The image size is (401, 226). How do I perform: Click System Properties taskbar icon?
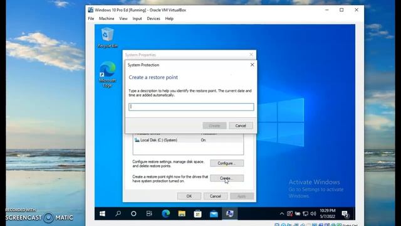click(230, 213)
